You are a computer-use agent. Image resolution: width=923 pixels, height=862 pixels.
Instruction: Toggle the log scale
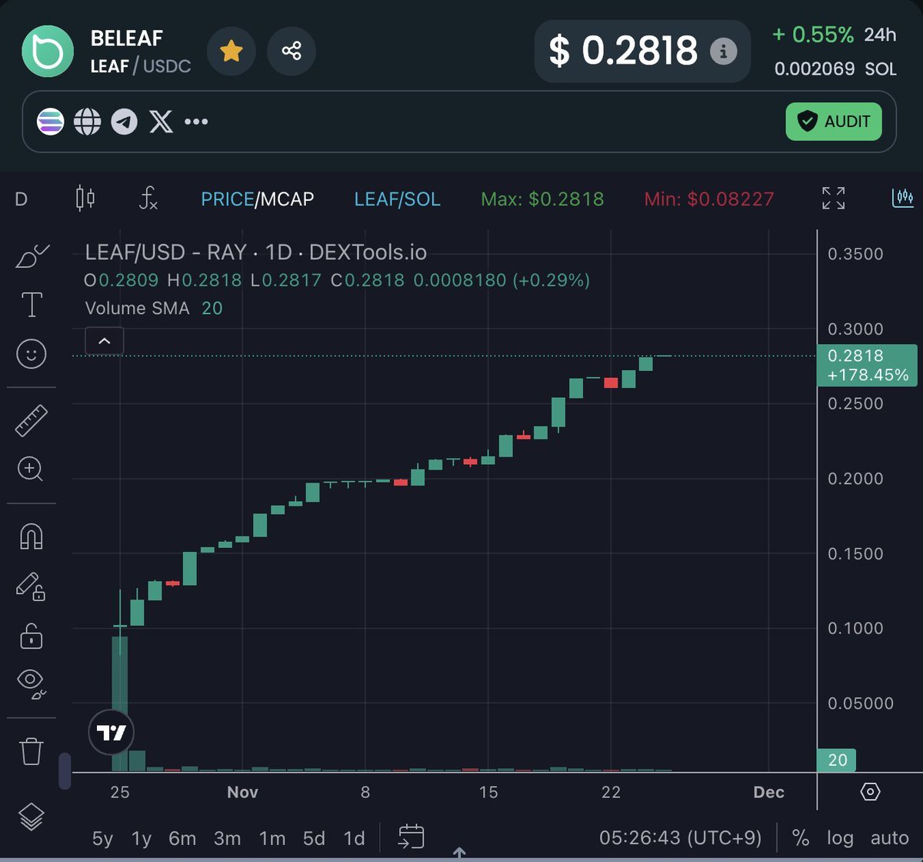840,838
